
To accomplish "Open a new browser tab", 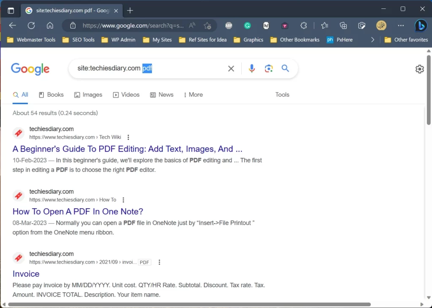I will 130,11.
